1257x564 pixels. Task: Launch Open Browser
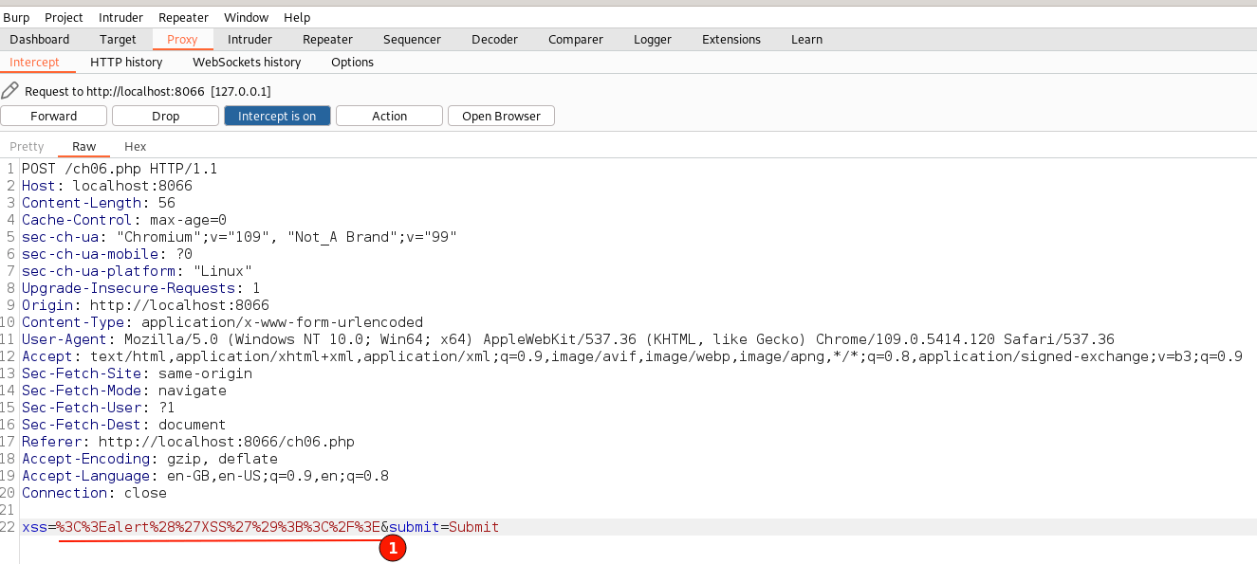click(x=501, y=116)
